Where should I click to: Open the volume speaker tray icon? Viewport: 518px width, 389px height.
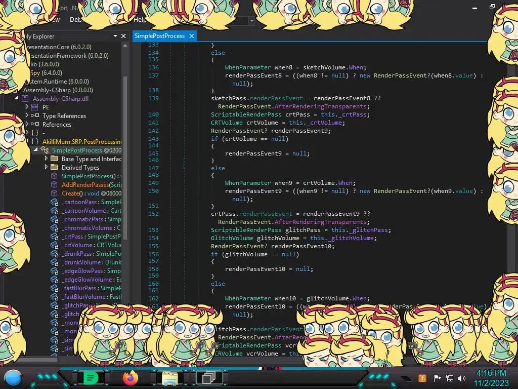[x=462, y=378]
